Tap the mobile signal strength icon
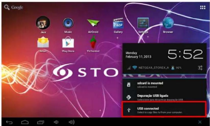This screenshot has width=210, height=126. (x=129, y=68)
